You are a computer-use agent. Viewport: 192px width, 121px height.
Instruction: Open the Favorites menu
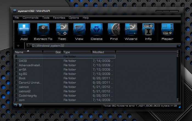click(59, 17)
